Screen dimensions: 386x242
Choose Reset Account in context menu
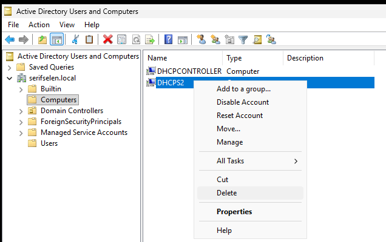(x=250, y=116)
